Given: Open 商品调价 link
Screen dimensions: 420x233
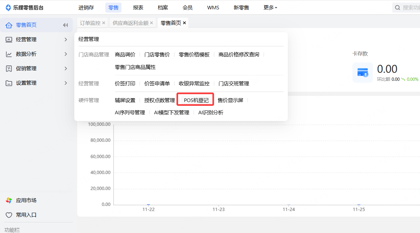Looking at the screenshot, I should tap(125, 55).
